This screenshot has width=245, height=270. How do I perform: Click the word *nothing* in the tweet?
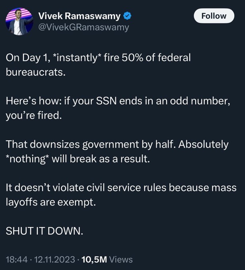click(x=27, y=159)
